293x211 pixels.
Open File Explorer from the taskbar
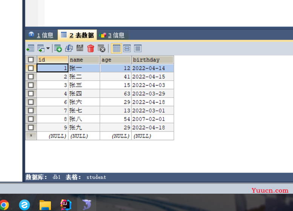(x=45, y=205)
